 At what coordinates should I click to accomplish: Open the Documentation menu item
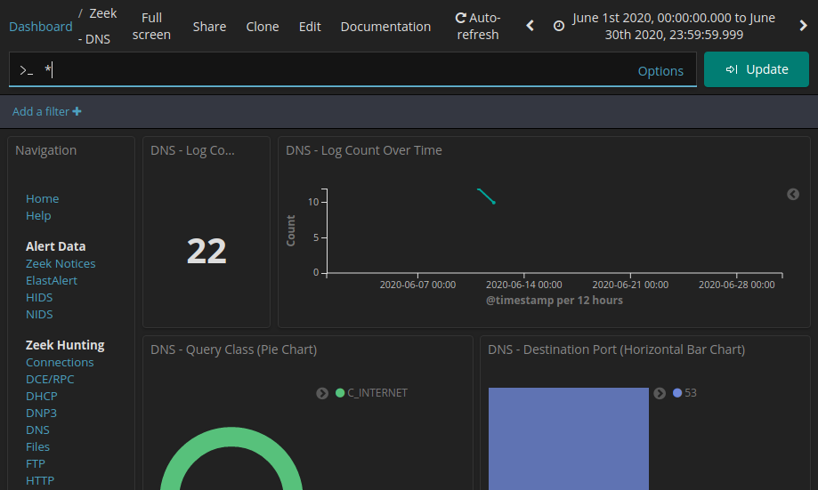tap(385, 27)
